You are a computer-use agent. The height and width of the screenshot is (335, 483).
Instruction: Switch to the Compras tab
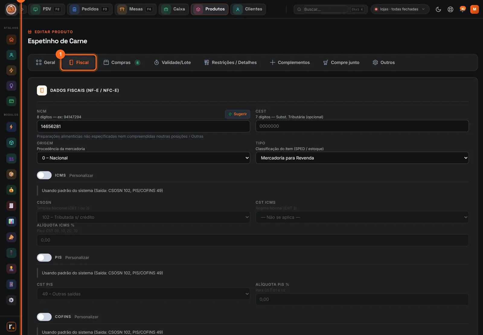pyautogui.click(x=122, y=62)
